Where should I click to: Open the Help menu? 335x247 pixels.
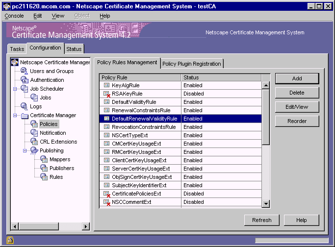(x=104, y=16)
